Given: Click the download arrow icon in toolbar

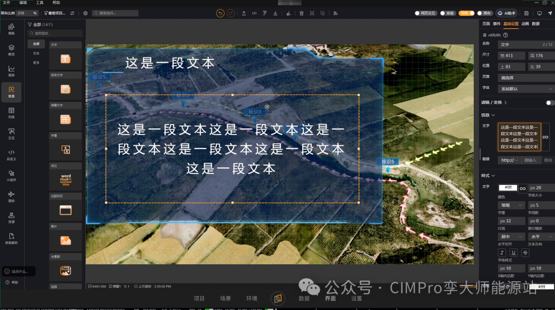Looking at the screenshot, I should pos(275,13).
